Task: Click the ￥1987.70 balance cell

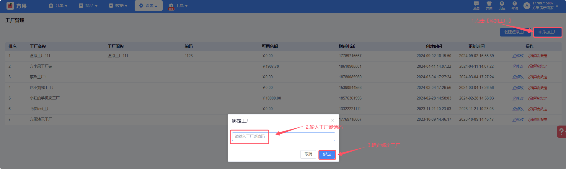Action: [x=270, y=66]
